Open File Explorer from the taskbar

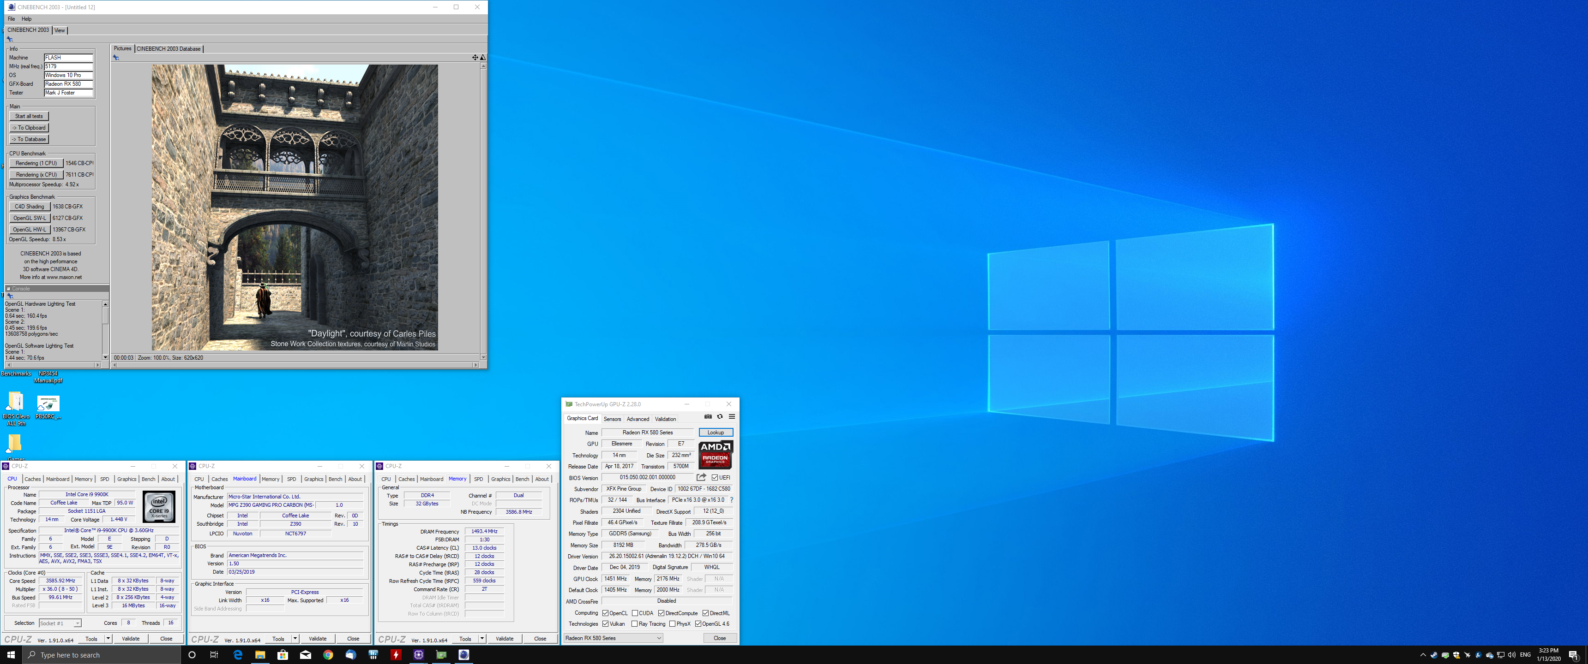point(260,655)
